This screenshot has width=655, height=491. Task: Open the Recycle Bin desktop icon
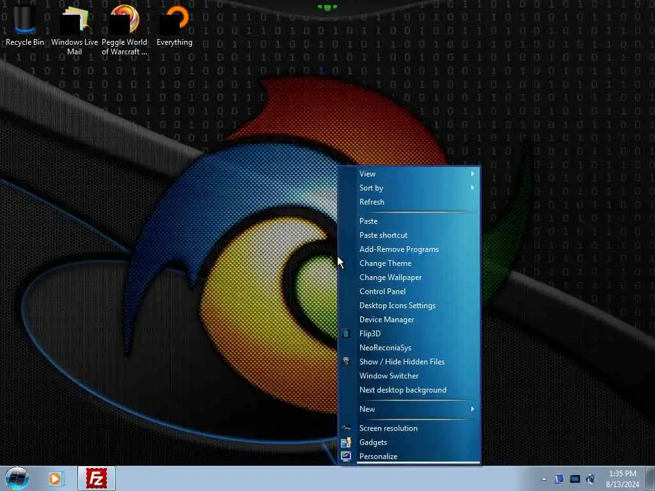25,25
